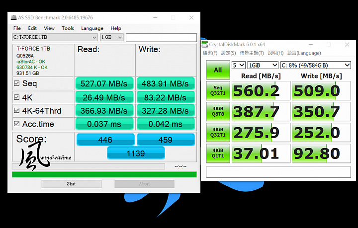Open the 設定(S) menu in CrystalDiskMark
Viewport: 358px width, 228px height.
(228, 53)
